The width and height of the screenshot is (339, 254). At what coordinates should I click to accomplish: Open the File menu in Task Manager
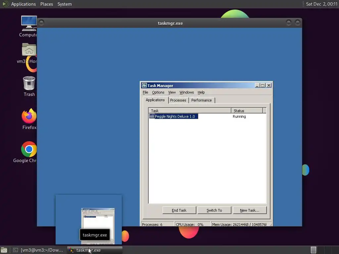tap(145, 93)
